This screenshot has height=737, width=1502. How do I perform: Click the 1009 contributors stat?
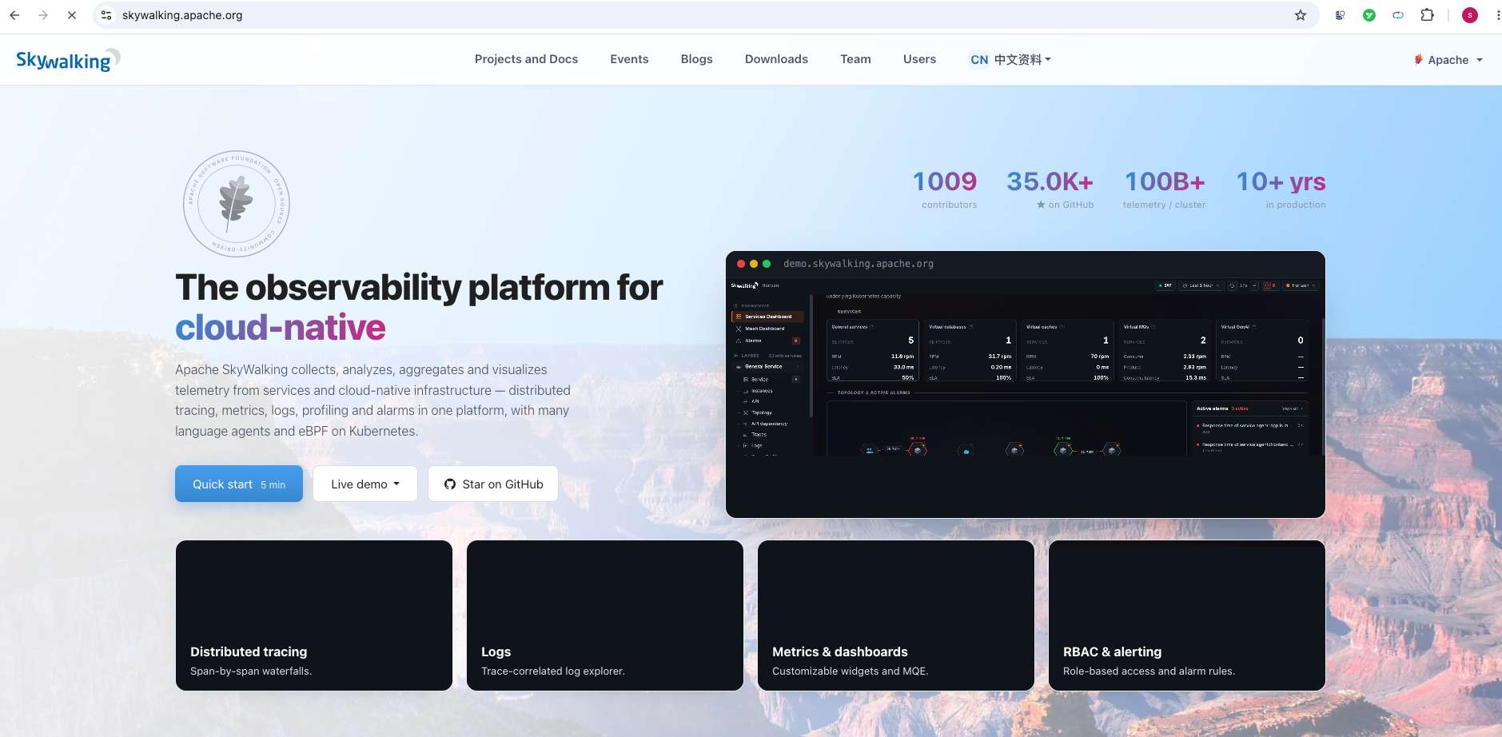(946, 189)
